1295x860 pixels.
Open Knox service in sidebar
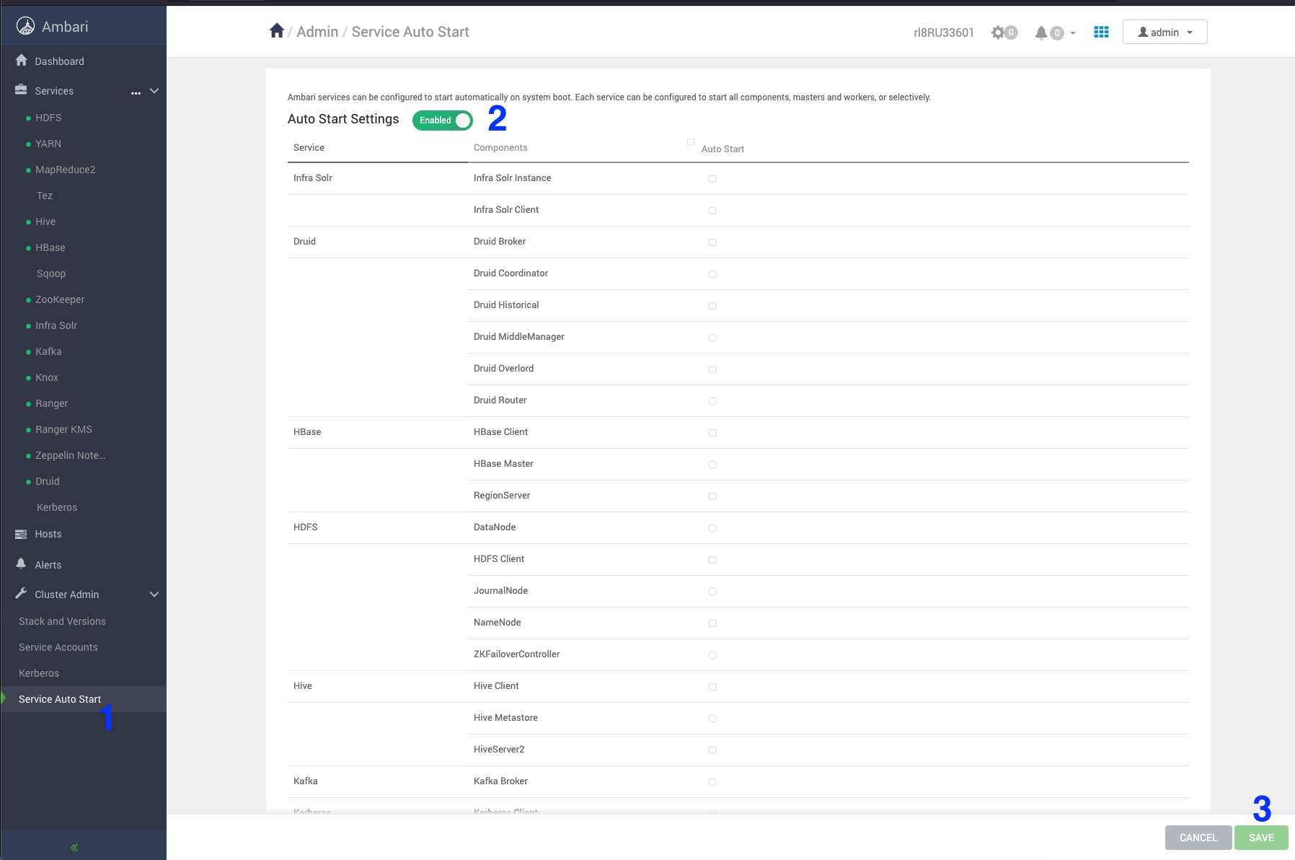tap(47, 377)
